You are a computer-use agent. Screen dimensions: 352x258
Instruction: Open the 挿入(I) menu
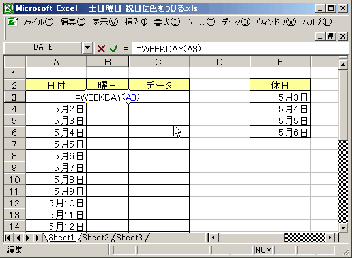click(136, 22)
